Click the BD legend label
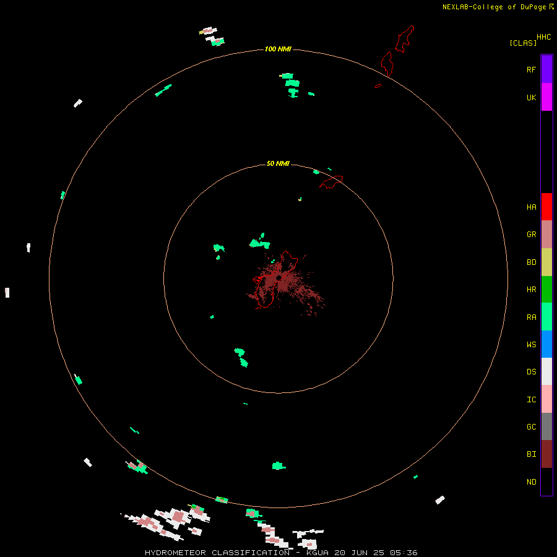 tap(531, 262)
